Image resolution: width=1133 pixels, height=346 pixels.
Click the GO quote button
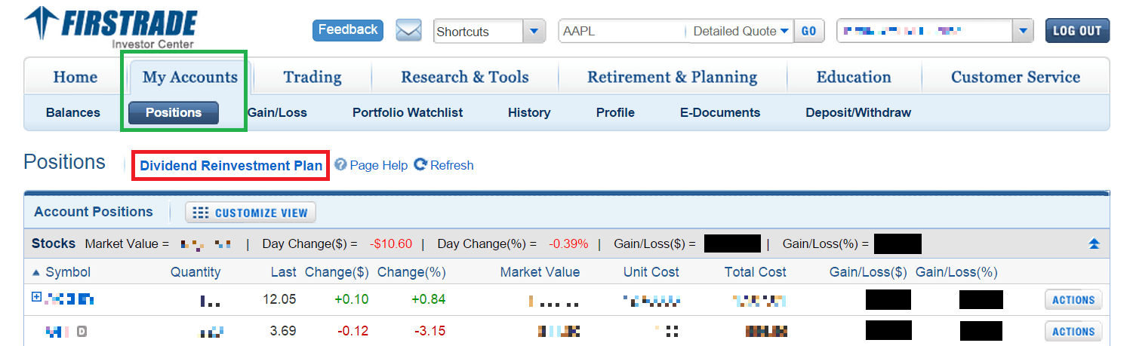(x=808, y=31)
